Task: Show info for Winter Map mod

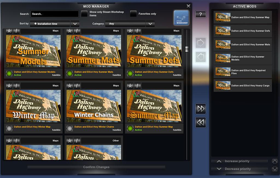Action: pos(16,86)
